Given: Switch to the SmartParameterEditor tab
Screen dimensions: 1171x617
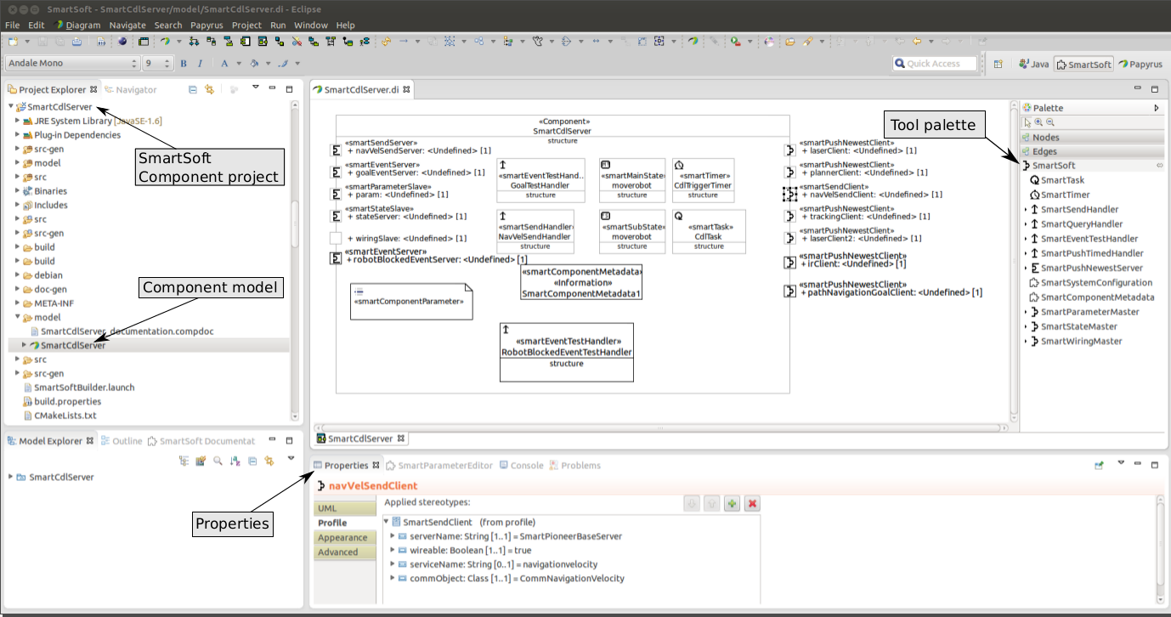Looking at the screenshot, I should [439, 466].
